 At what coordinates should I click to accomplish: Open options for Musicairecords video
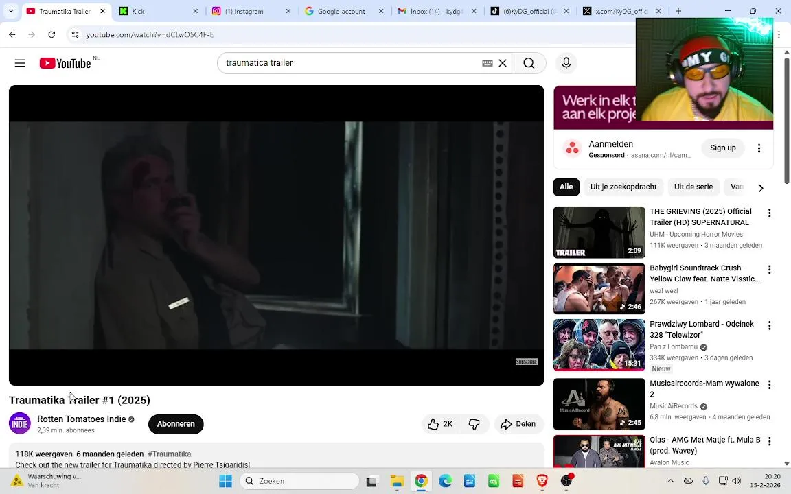pyautogui.click(x=769, y=385)
